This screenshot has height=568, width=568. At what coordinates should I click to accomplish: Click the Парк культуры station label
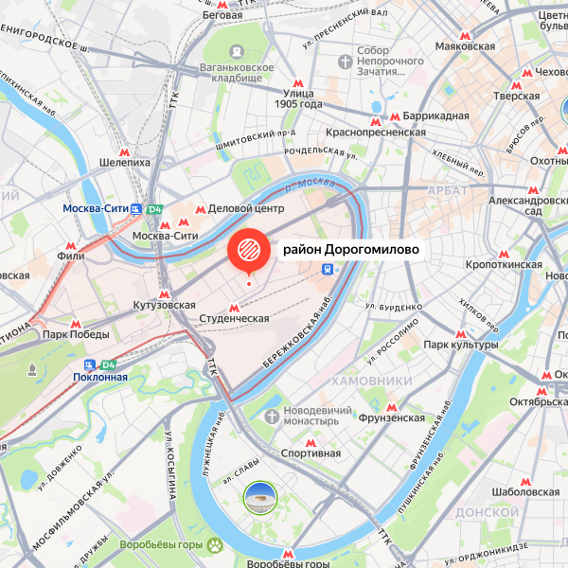coord(461,345)
